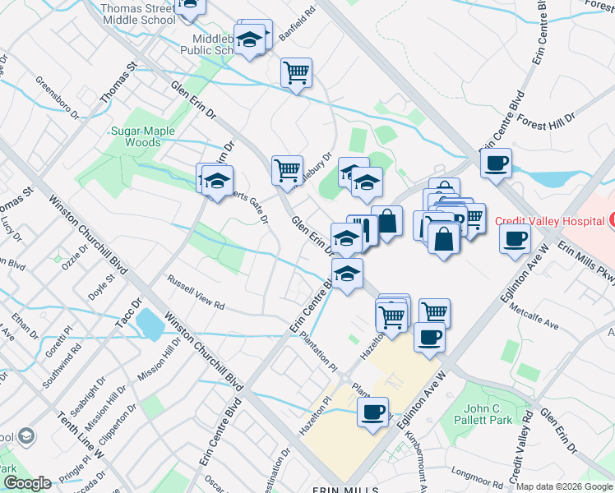Click the Map data ©2026 Google text
615x493 pixels.
point(565,486)
